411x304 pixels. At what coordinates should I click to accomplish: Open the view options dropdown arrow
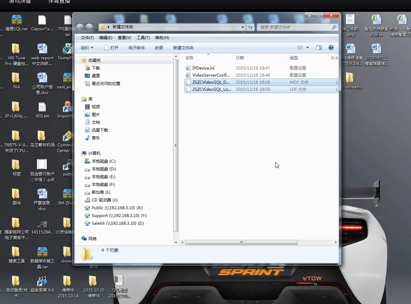click(x=308, y=48)
